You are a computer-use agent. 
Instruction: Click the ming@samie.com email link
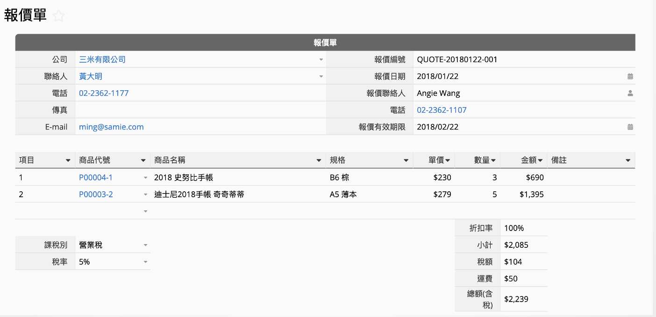(111, 127)
